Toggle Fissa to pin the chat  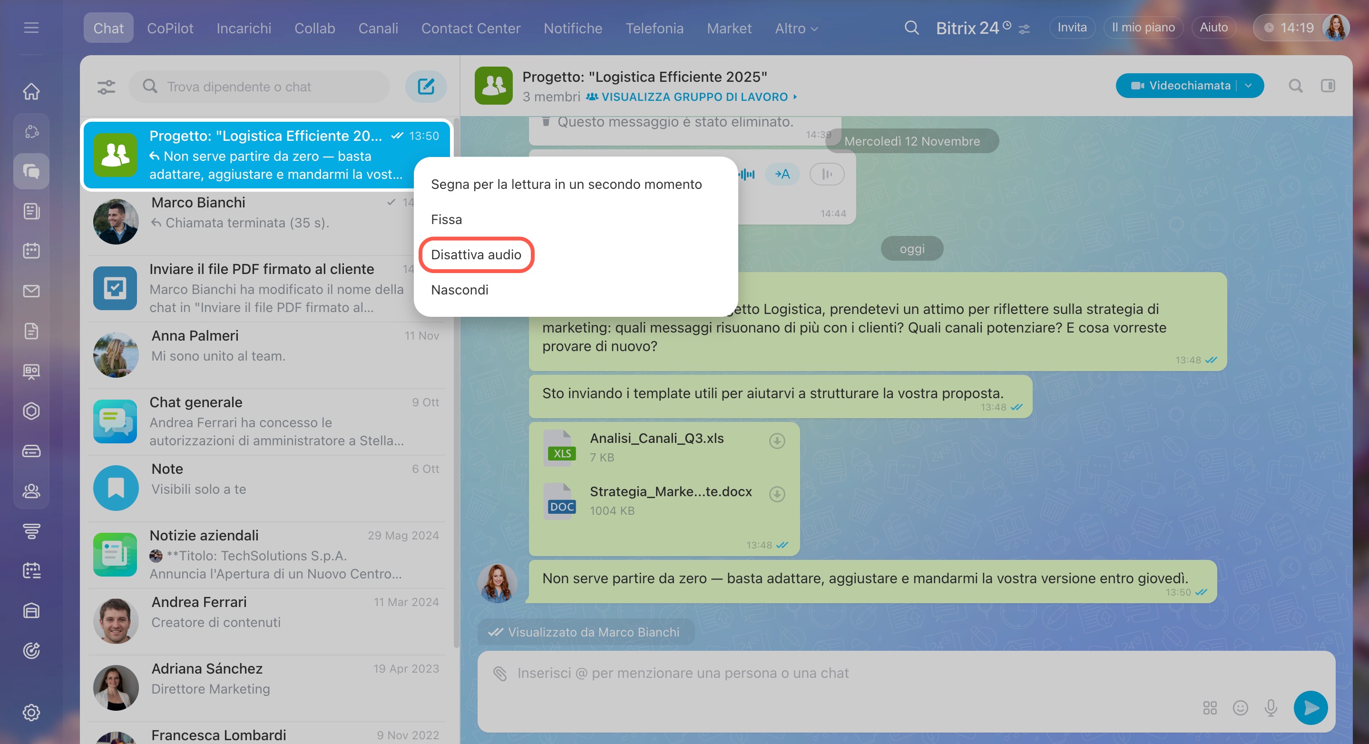tap(446, 219)
